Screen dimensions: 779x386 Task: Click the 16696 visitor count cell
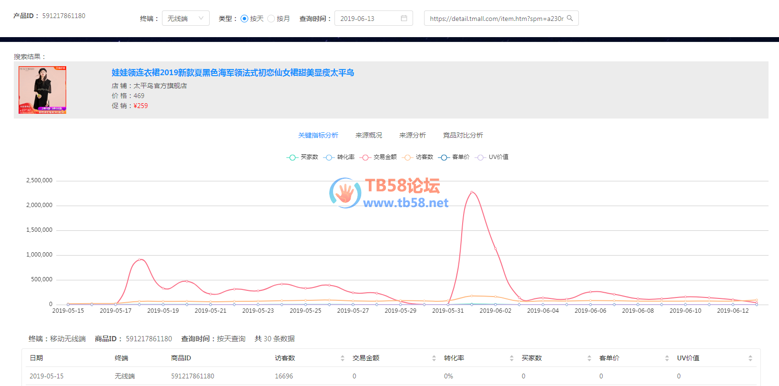[284, 376]
